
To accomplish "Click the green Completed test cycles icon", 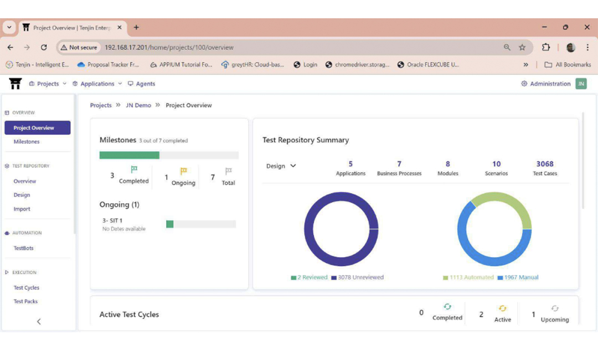I will point(447,307).
